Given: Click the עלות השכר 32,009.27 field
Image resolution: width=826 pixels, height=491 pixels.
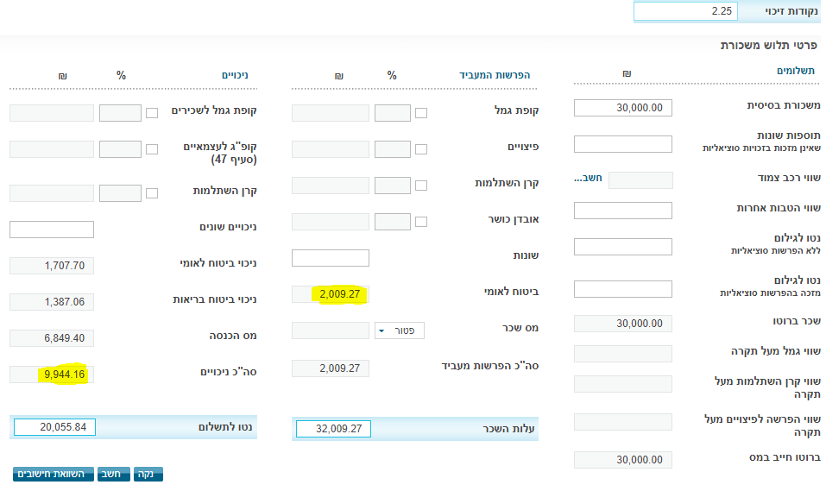Looking at the screenshot, I should pos(333,429).
